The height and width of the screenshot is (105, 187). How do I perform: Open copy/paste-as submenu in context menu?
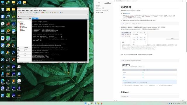(x=139, y=35)
